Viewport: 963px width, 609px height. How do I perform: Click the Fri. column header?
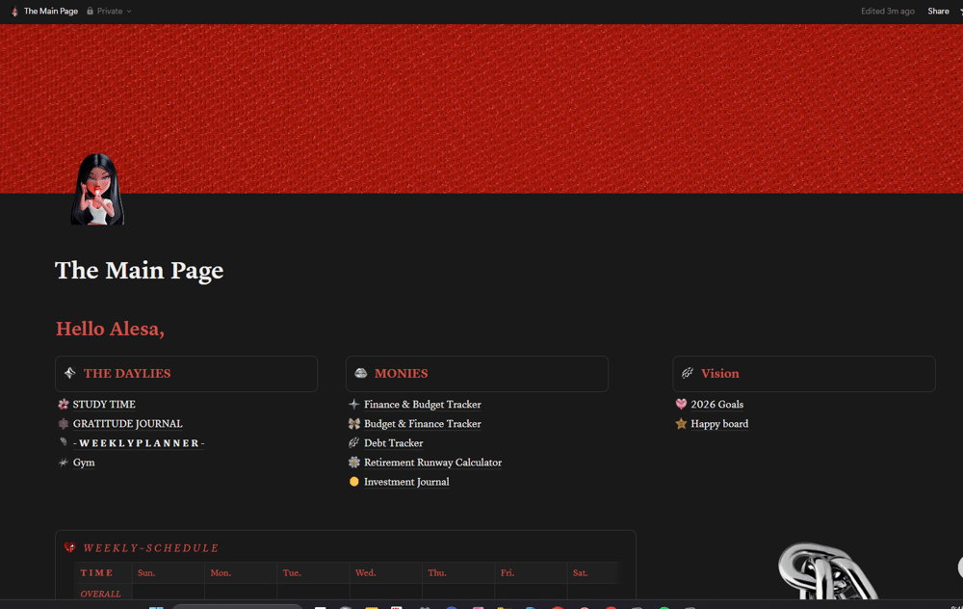(x=507, y=572)
